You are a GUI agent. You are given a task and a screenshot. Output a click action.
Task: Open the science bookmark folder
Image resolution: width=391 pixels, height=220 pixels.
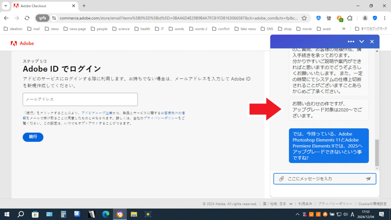(x=121, y=29)
